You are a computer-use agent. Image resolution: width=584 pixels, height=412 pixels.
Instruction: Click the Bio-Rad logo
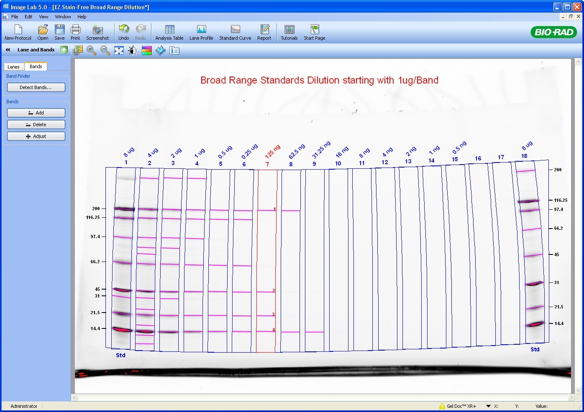click(x=554, y=32)
